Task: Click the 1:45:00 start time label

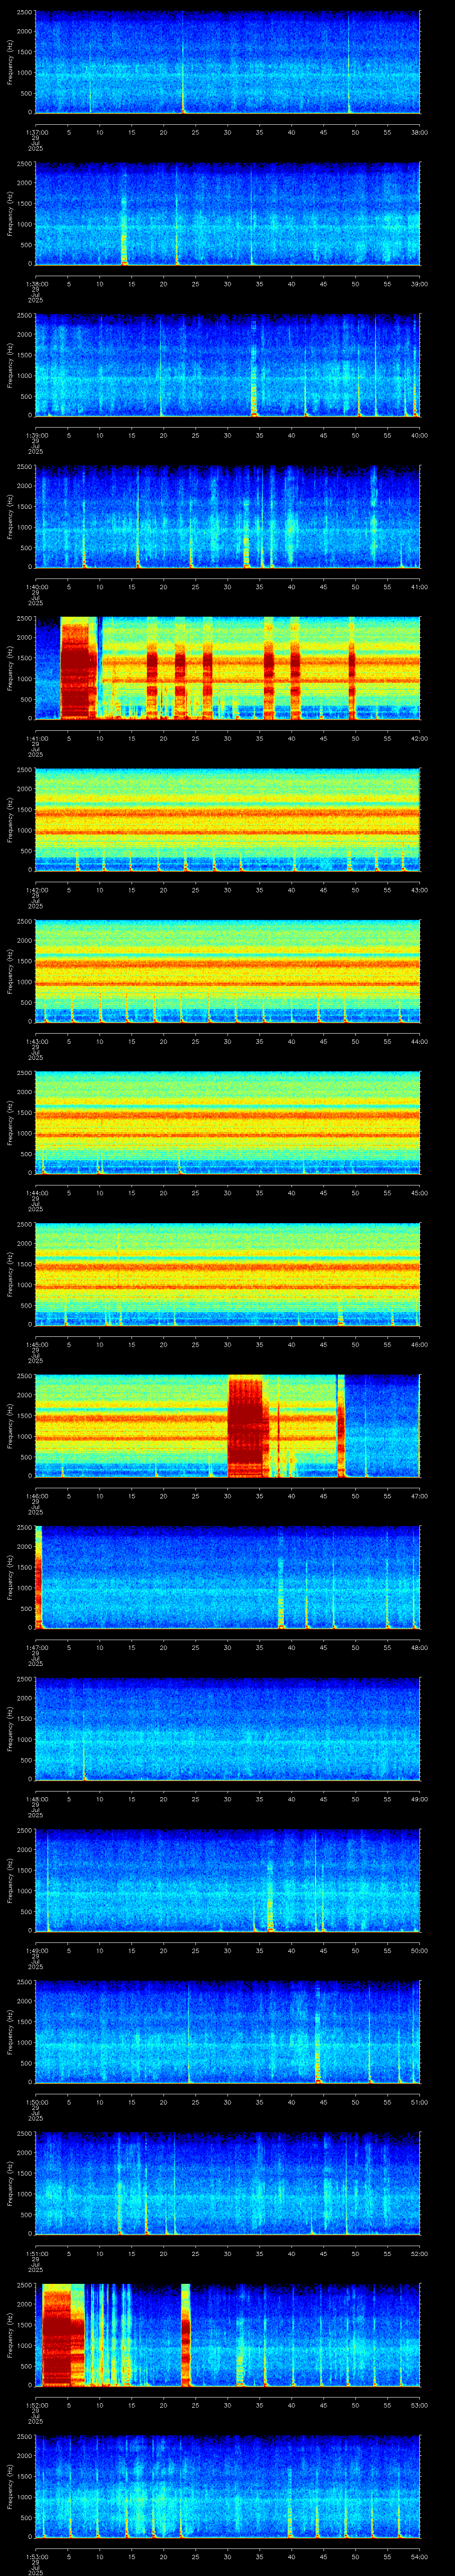Action: [36, 1344]
